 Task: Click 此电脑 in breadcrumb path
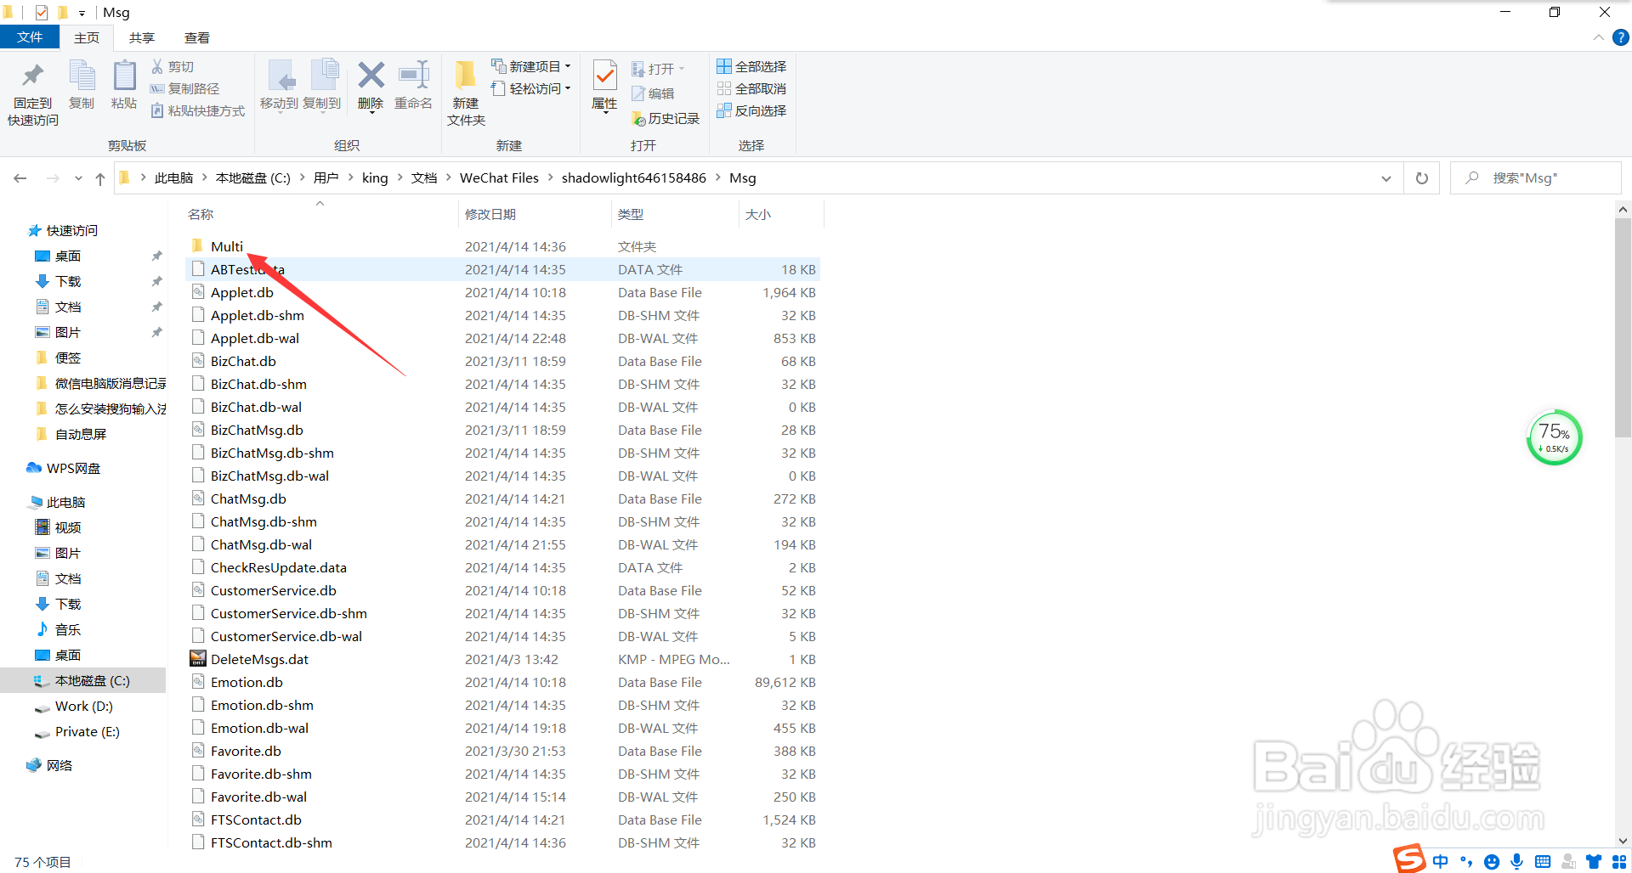[174, 177]
